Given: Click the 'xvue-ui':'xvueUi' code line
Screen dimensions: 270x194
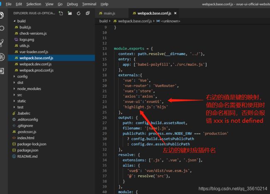Looking at the screenshot, I should 143,102.
